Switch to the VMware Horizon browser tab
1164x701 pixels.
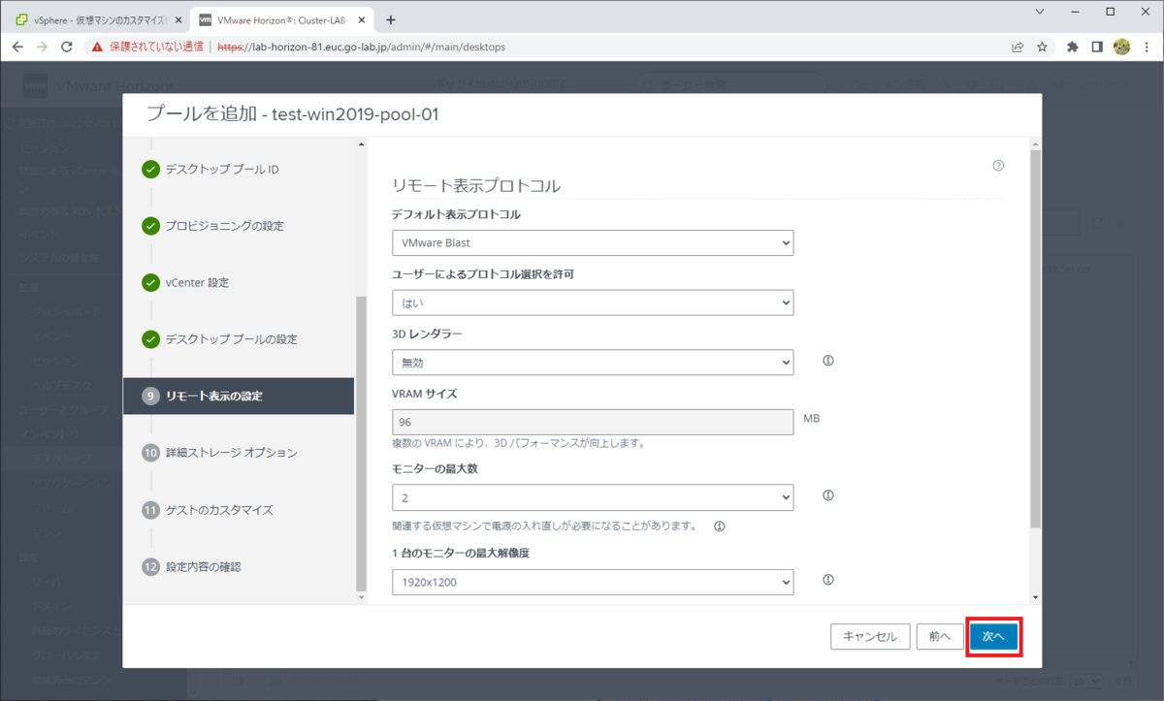[x=281, y=19]
